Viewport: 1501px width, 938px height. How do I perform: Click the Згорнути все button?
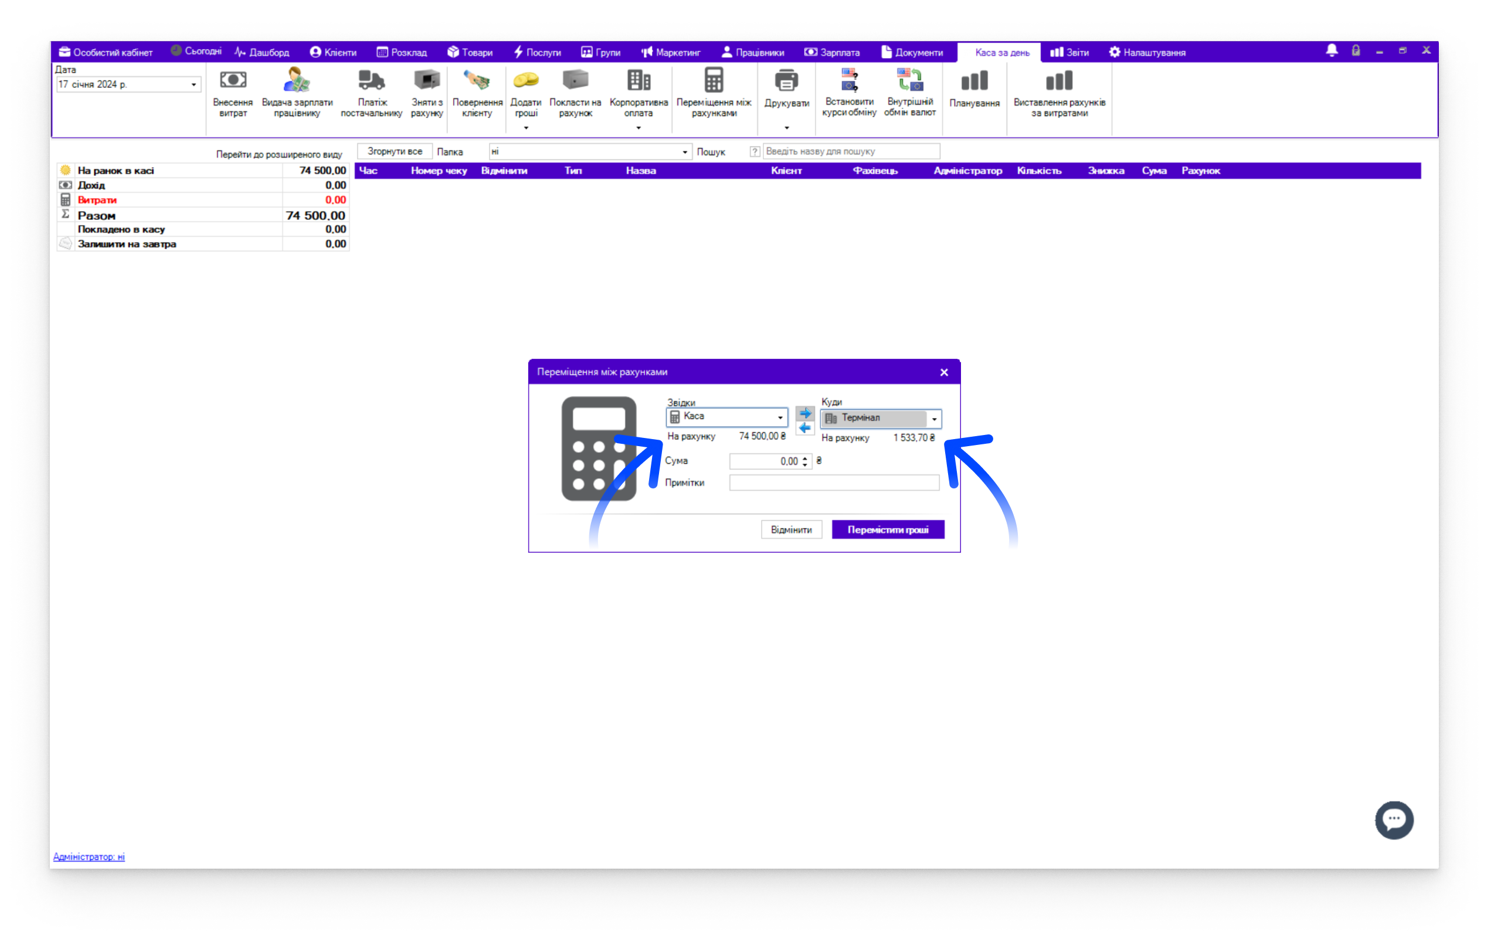coord(395,151)
